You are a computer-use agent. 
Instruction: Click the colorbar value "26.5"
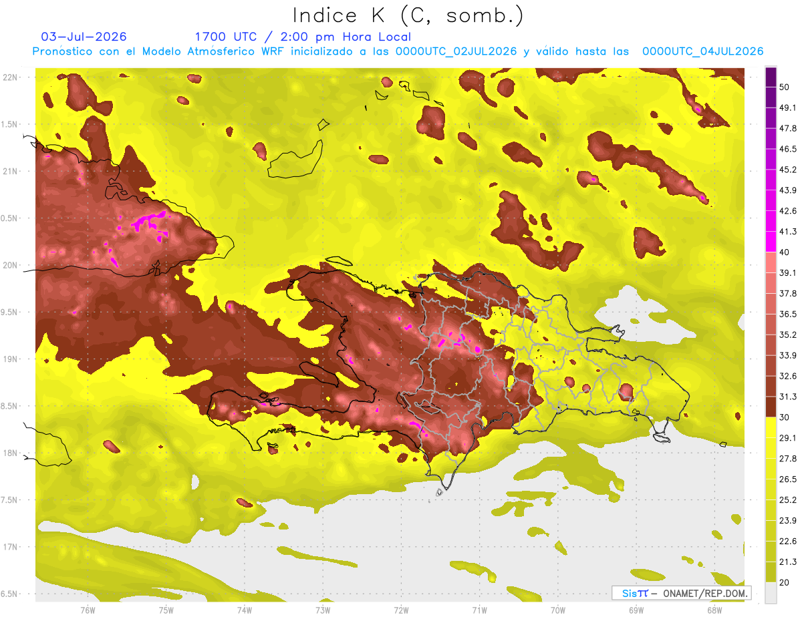788,479
